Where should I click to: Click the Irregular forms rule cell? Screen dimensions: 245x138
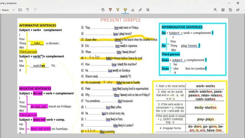click(170, 128)
